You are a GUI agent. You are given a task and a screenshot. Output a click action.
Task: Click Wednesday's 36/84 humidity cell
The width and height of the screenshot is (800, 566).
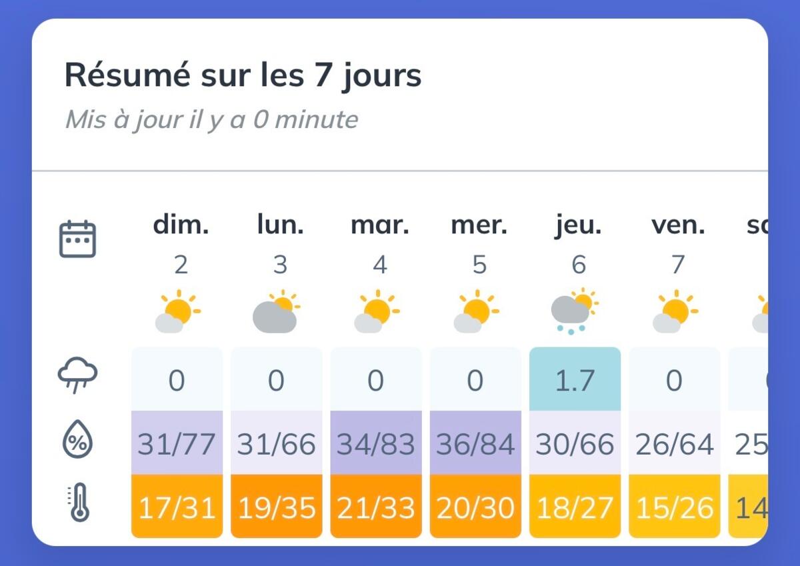click(475, 443)
